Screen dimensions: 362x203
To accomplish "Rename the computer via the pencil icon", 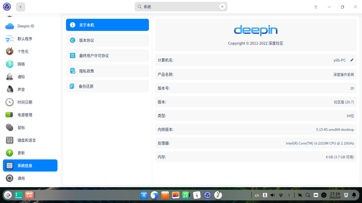I will click(352, 60).
